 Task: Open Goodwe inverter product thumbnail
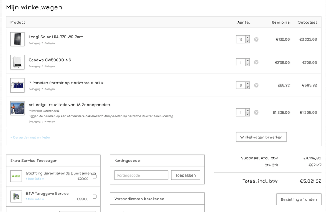[x=18, y=62]
